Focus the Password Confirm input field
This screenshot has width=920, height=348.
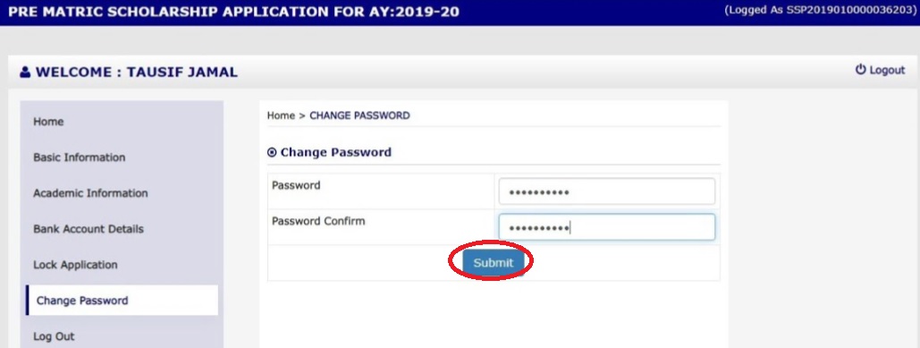coord(607,227)
